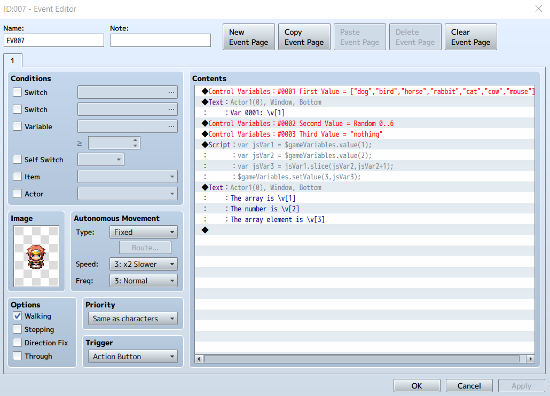
Task: Uncheck the Walking option
Action: 17,316
